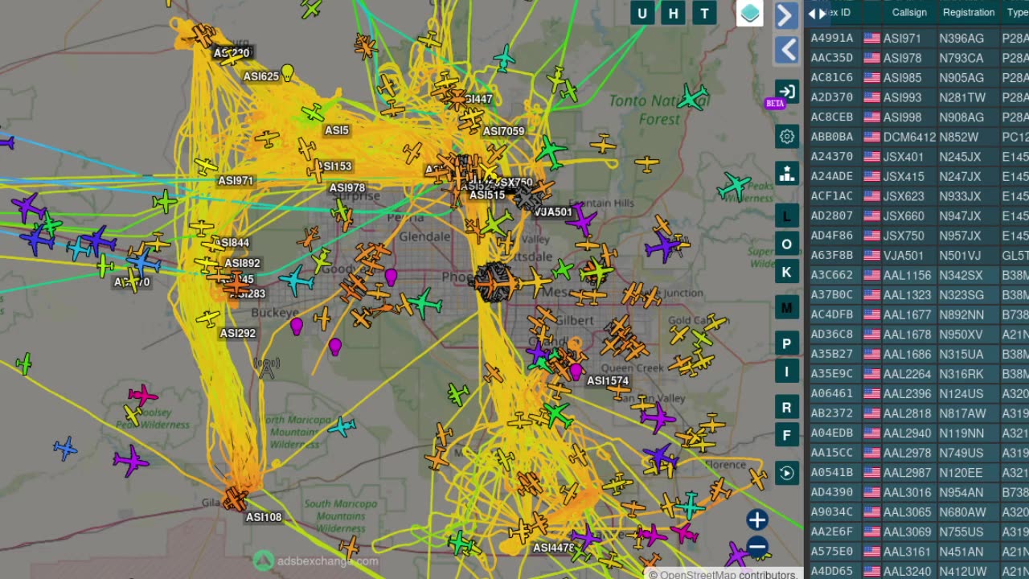Zoom in with plus button
The height and width of the screenshot is (579, 1029).
pos(756,519)
